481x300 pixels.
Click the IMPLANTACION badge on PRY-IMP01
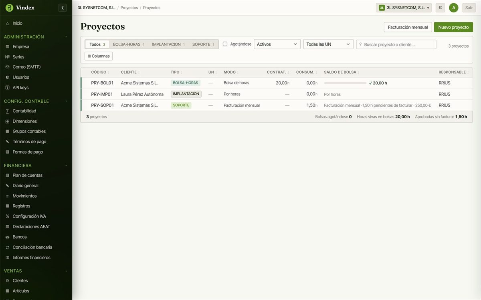pyautogui.click(x=186, y=94)
